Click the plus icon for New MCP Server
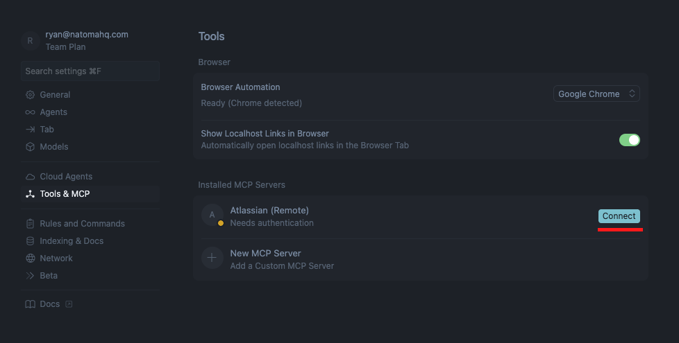This screenshot has height=343, width=679. pos(212,258)
